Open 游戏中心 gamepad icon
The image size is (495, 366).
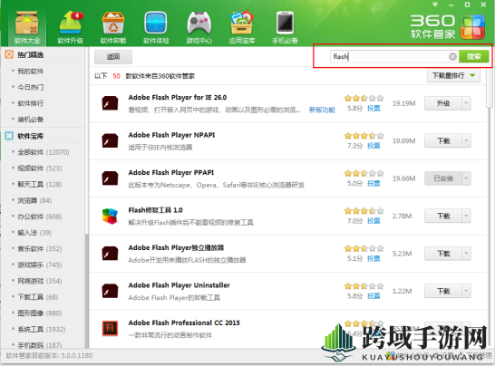click(x=199, y=27)
